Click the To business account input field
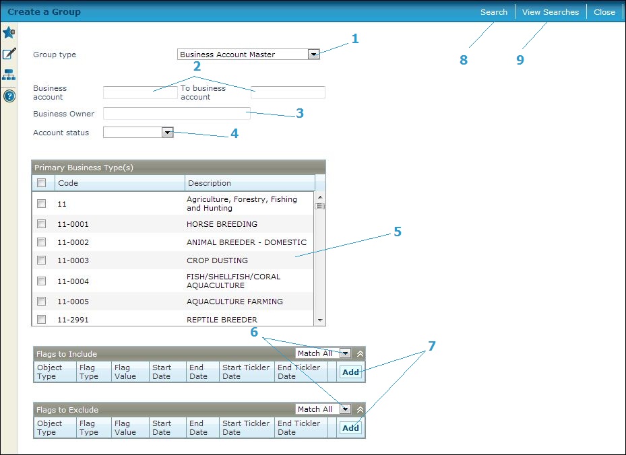The image size is (626, 455). (288, 92)
